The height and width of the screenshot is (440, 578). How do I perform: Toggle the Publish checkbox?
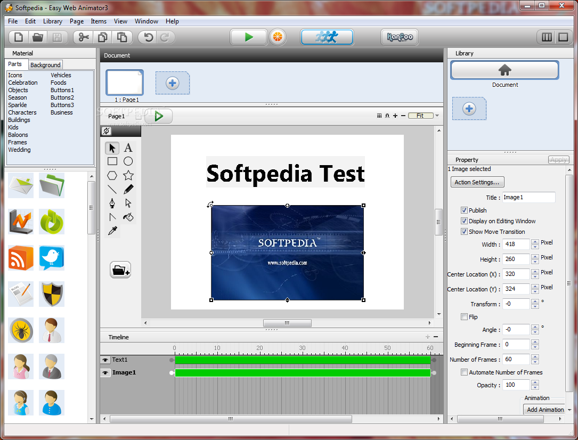point(464,210)
